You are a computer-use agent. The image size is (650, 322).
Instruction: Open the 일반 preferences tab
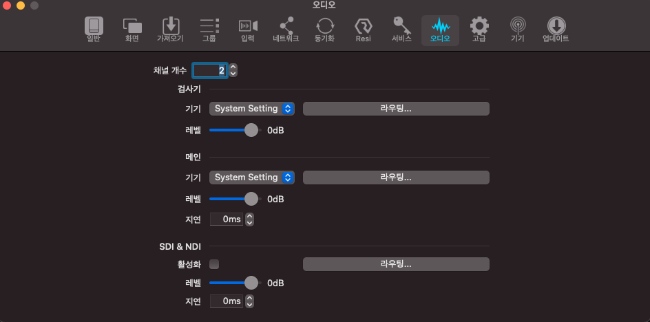(94, 30)
